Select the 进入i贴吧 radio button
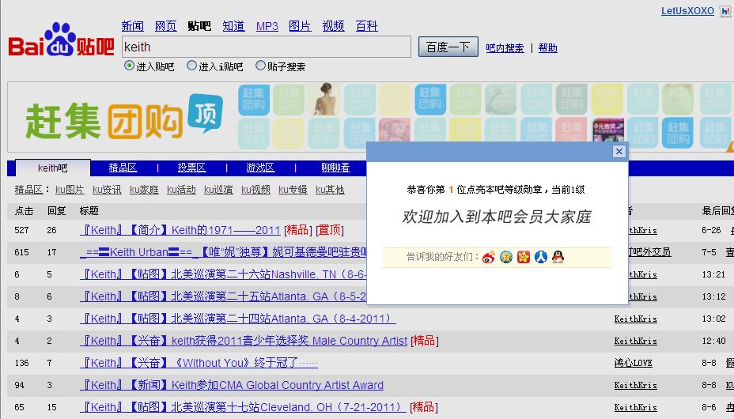Viewport: 734px width, 419px height. click(x=191, y=66)
